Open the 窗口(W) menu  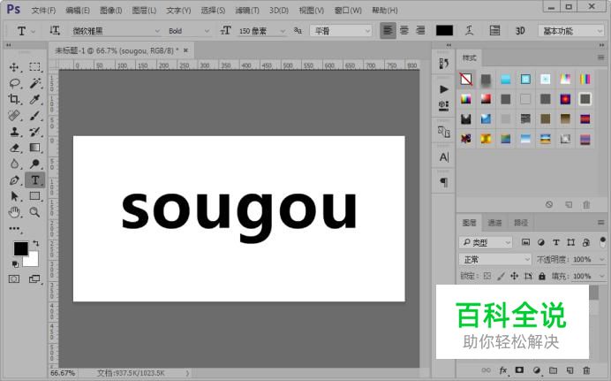[x=348, y=10]
